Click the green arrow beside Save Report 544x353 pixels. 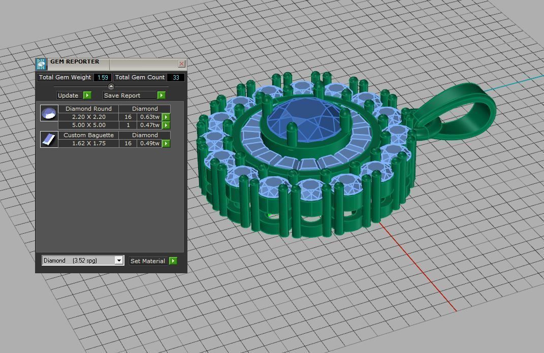[162, 95]
